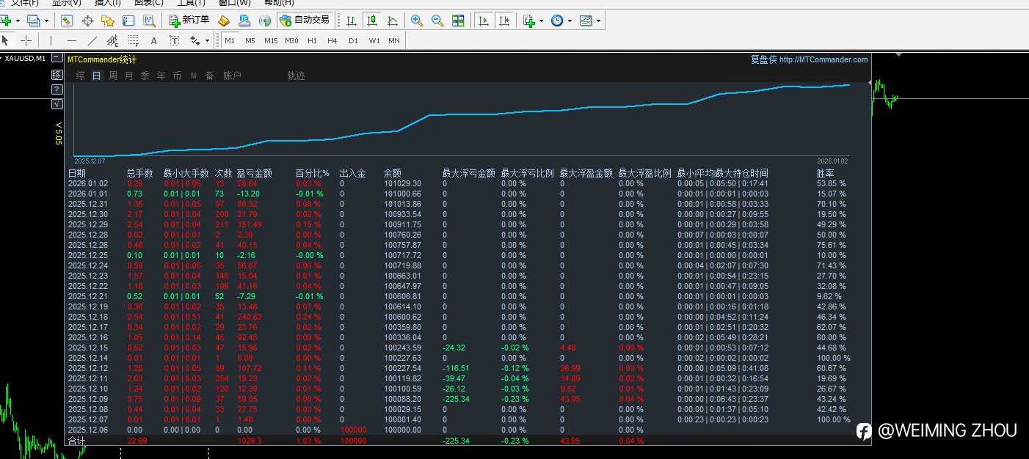Image resolution: width=1029 pixels, height=459 pixels.
Task: Select the 年 yearly tab
Action: [161, 76]
